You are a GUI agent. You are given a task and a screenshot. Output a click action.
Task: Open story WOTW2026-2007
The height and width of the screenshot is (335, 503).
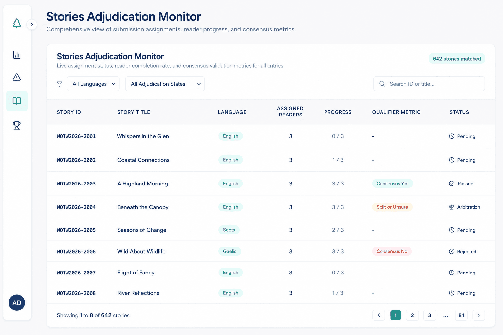(76, 273)
